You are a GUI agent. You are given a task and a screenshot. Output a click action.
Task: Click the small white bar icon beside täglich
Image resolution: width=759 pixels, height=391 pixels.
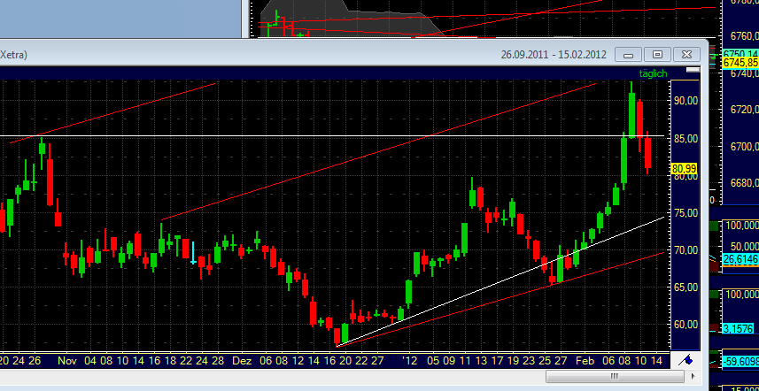[693, 70]
